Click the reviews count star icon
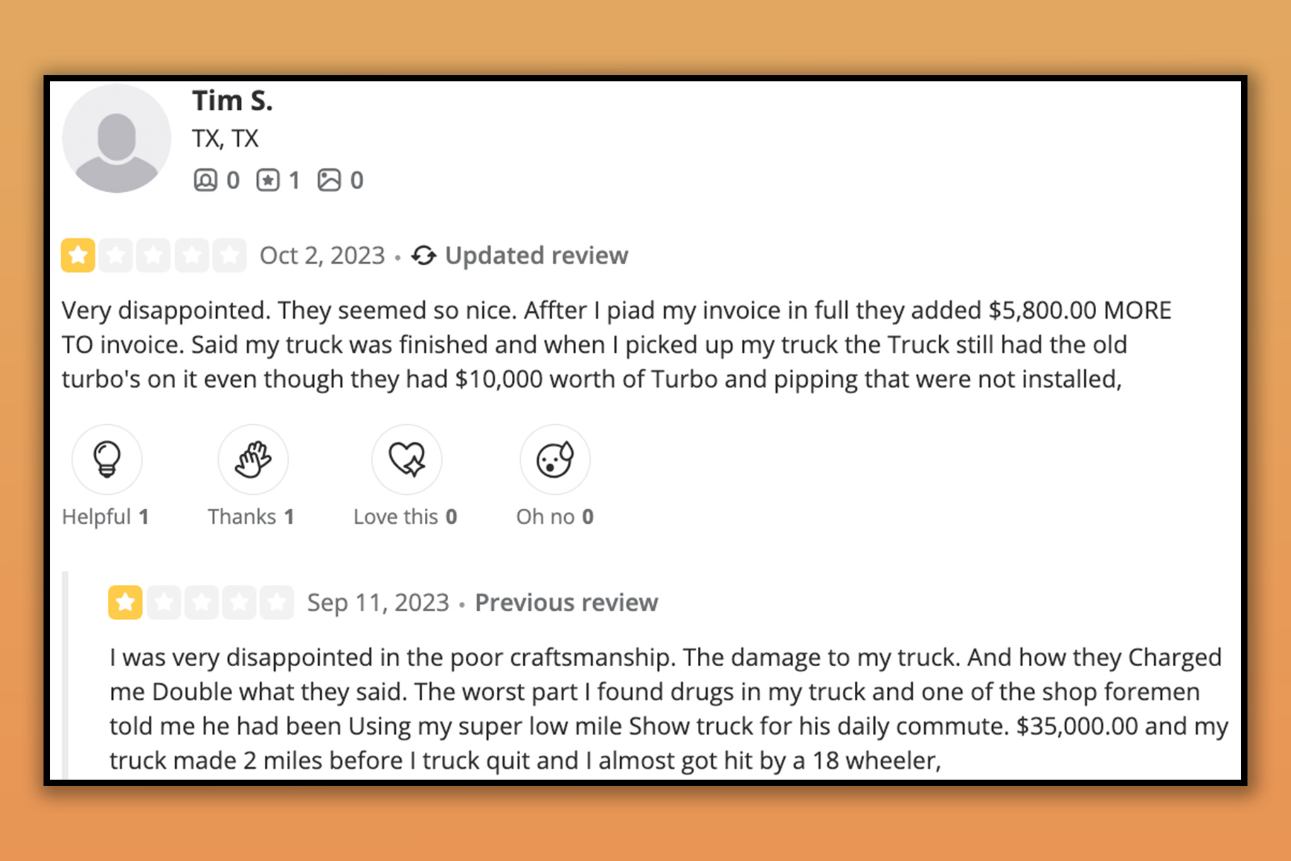 (268, 180)
